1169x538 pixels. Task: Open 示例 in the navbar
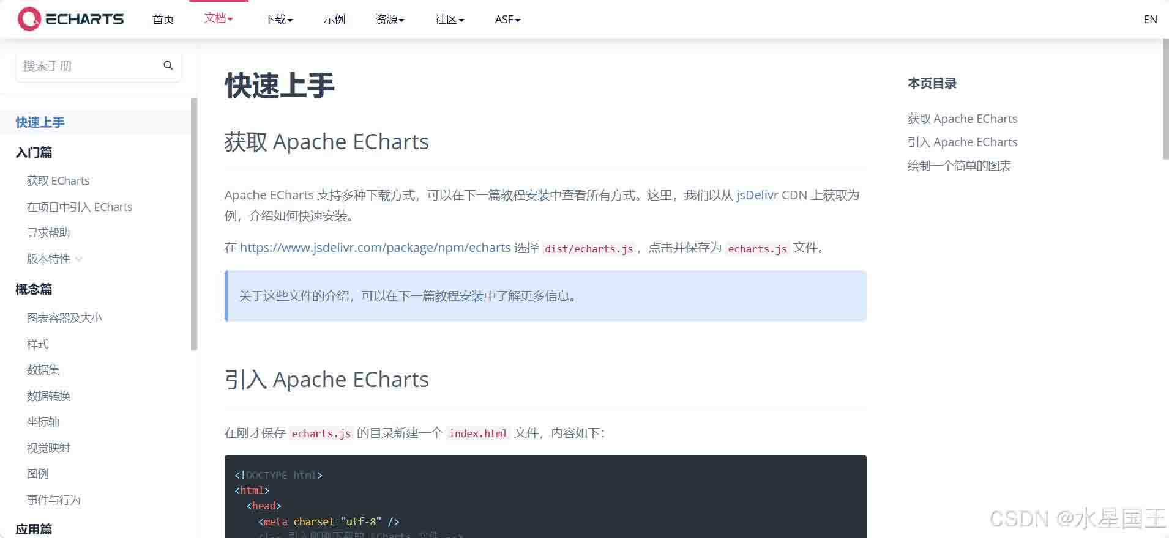tap(334, 20)
